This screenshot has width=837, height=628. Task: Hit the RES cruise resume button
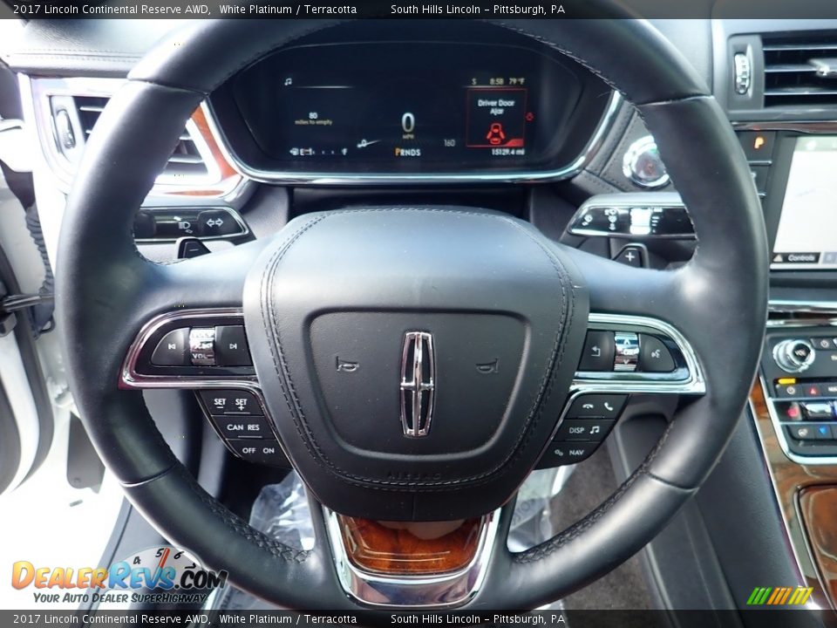tap(254, 427)
